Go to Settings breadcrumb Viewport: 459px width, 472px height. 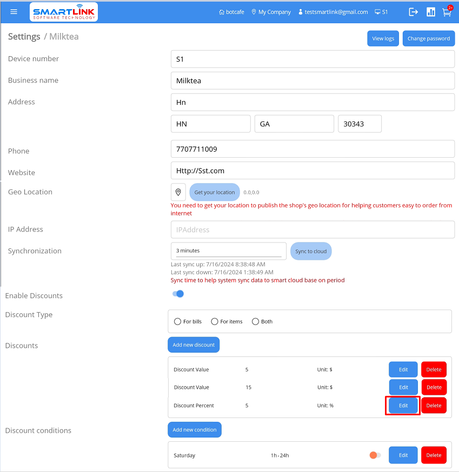24,37
